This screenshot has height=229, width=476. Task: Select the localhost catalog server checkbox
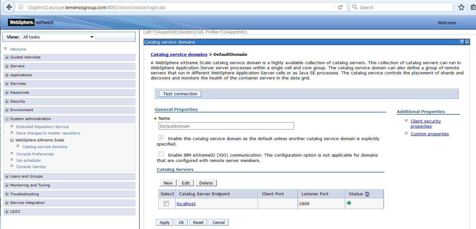click(x=166, y=204)
